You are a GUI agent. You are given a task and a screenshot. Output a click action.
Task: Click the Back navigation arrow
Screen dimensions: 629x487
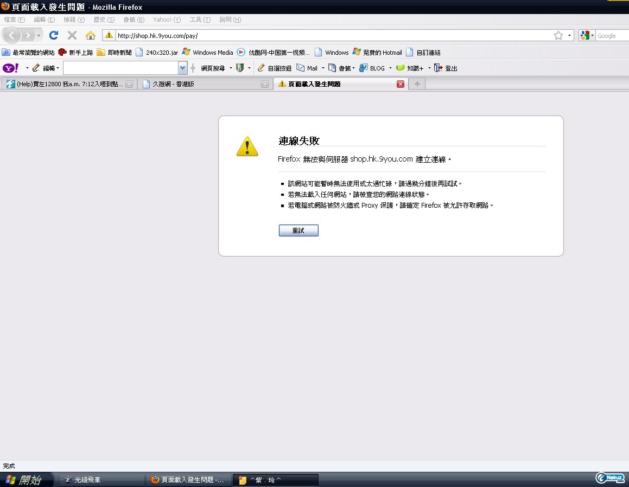(x=12, y=35)
